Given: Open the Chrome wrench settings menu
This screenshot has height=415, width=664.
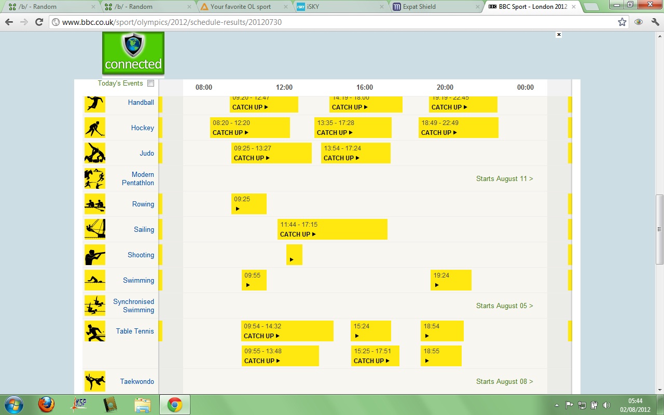Looking at the screenshot, I should [x=655, y=22].
